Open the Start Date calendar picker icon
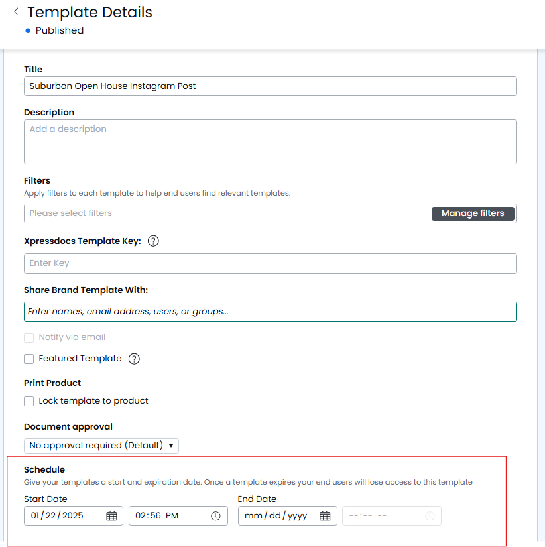This screenshot has width=545, height=547. [x=111, y=516]
